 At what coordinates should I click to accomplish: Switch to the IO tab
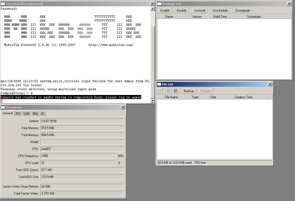click(43, 114)
